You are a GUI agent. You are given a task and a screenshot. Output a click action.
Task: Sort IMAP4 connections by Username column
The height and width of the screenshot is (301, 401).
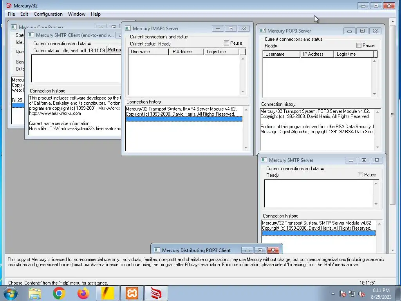click(148, 52)
